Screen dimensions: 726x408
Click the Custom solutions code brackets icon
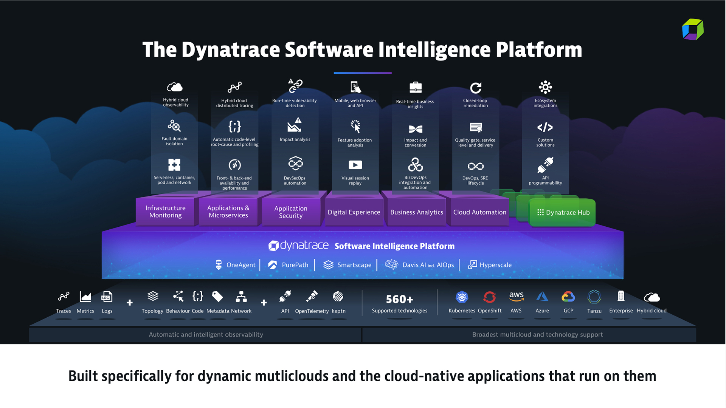click(x=545, y=127)
